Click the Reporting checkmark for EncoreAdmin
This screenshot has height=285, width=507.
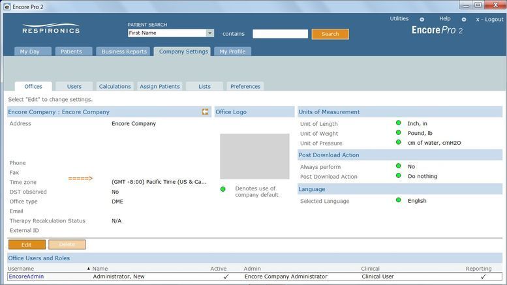click(483, 277)
